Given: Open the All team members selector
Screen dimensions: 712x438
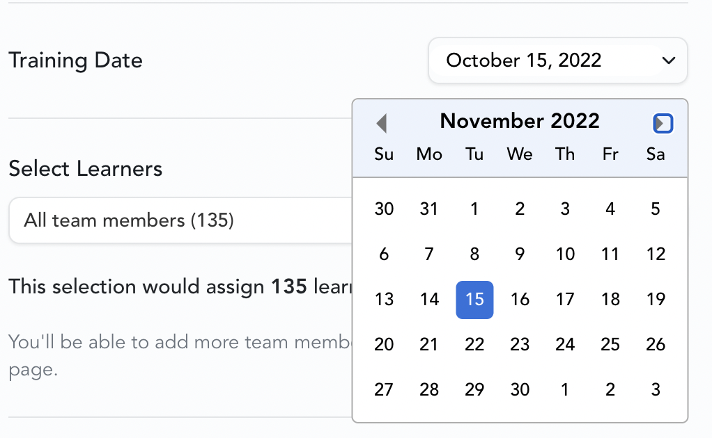Looking at the screenshot, I should pyautogui.click(x=182, y=220).
